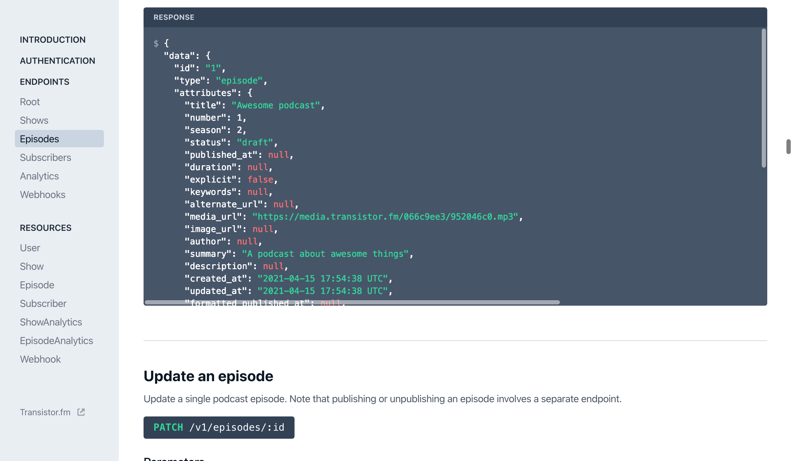View the Analytics endpoint docs

pyautogui.click(x=39, y=176)
